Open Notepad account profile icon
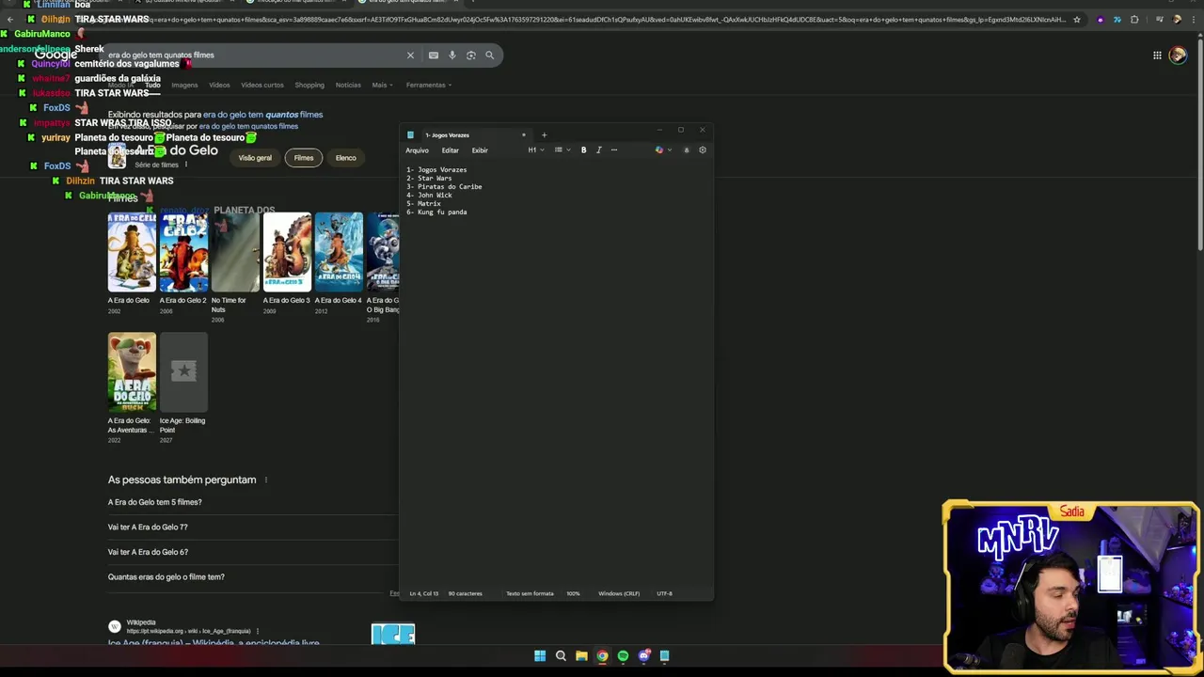 [686, 150]
